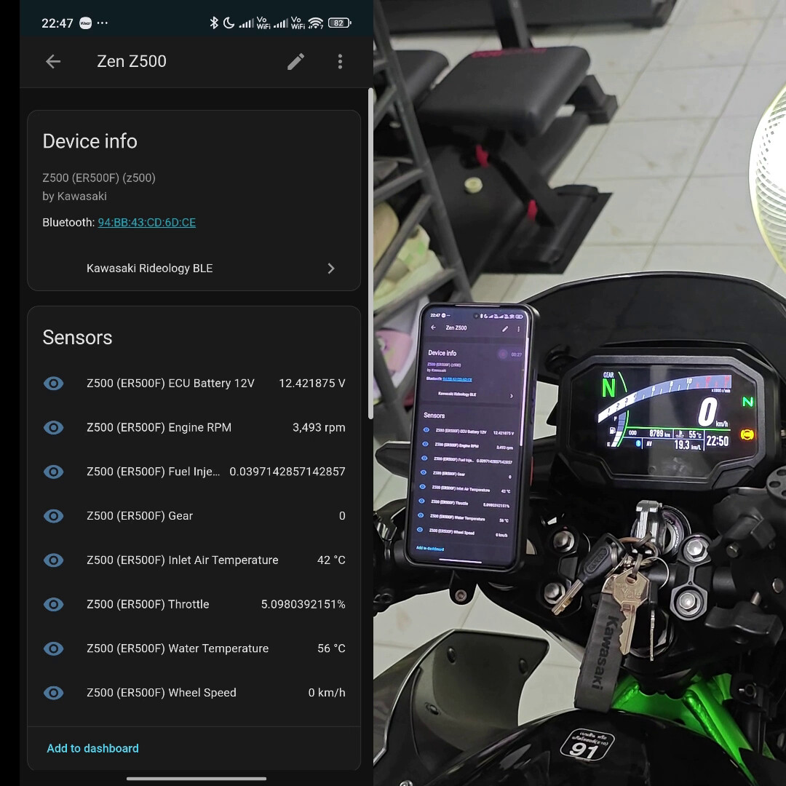This screenshot has height=786, width=786.
Task: Select the 12.421875 V value
Action: [311, 384]
